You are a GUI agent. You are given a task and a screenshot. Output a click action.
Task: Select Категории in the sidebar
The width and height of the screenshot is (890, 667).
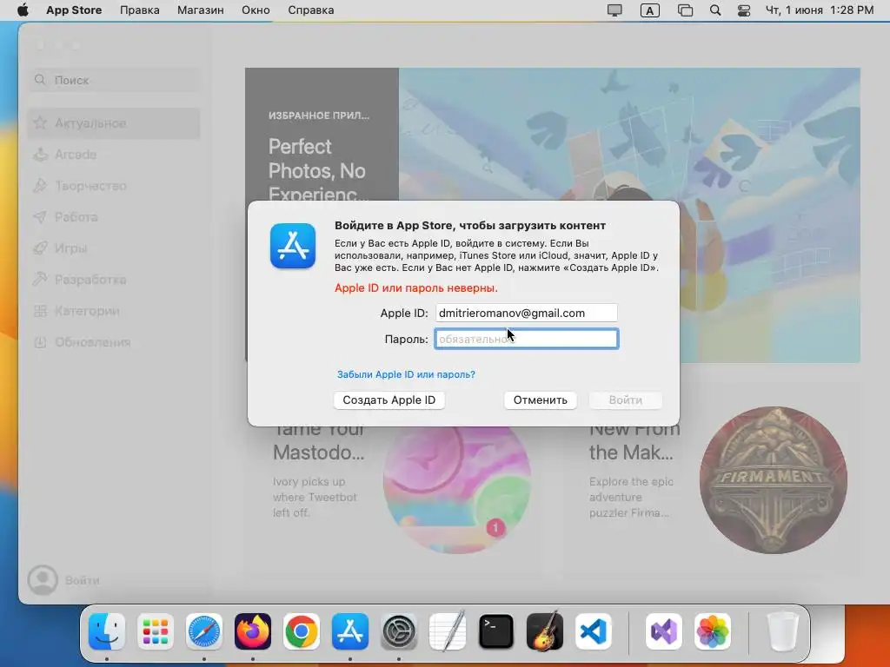(114, 311)
